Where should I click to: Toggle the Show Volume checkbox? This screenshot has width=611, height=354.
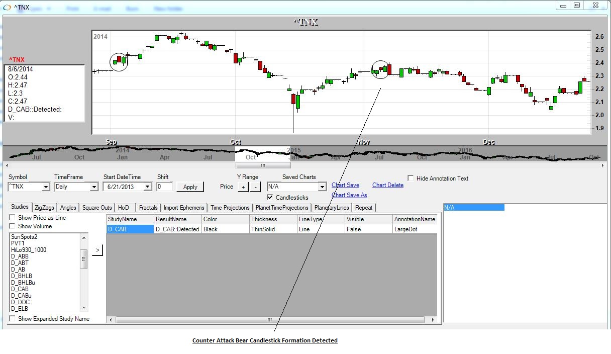pyautogui.click(x=12, y=226)
